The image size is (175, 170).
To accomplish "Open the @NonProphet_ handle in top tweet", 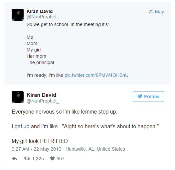I will [43, 17].
